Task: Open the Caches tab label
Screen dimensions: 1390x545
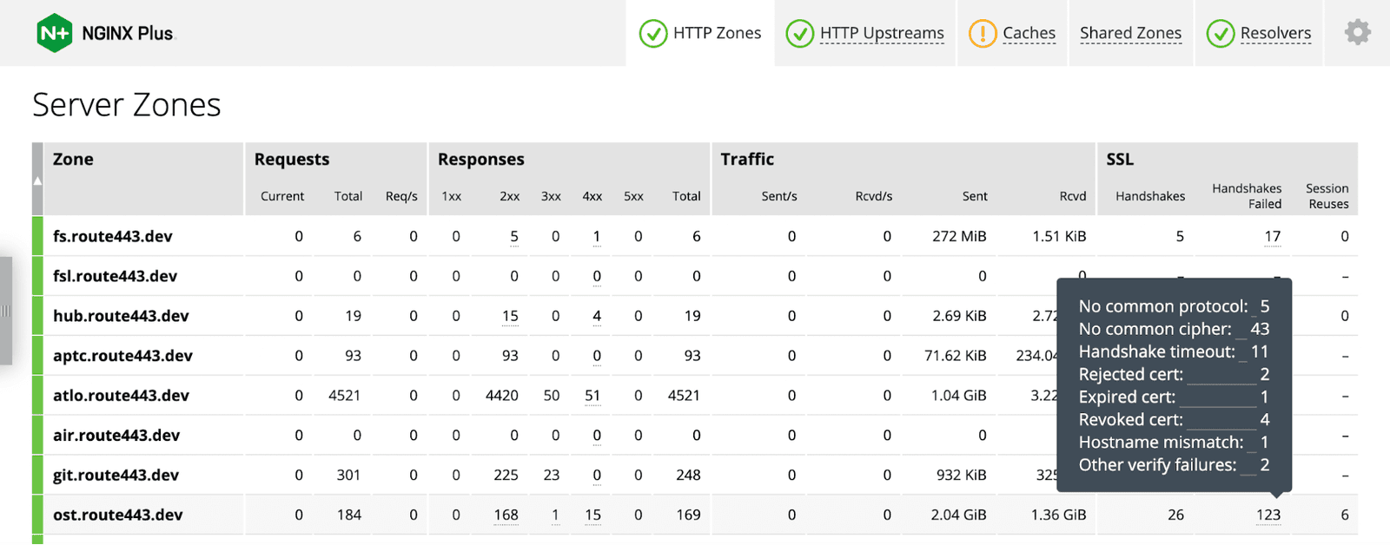Action: point(1029,33)
